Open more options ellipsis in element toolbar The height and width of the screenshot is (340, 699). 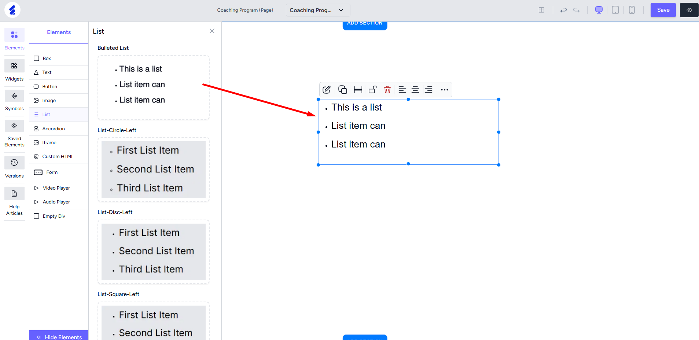[x=445, y=90]
